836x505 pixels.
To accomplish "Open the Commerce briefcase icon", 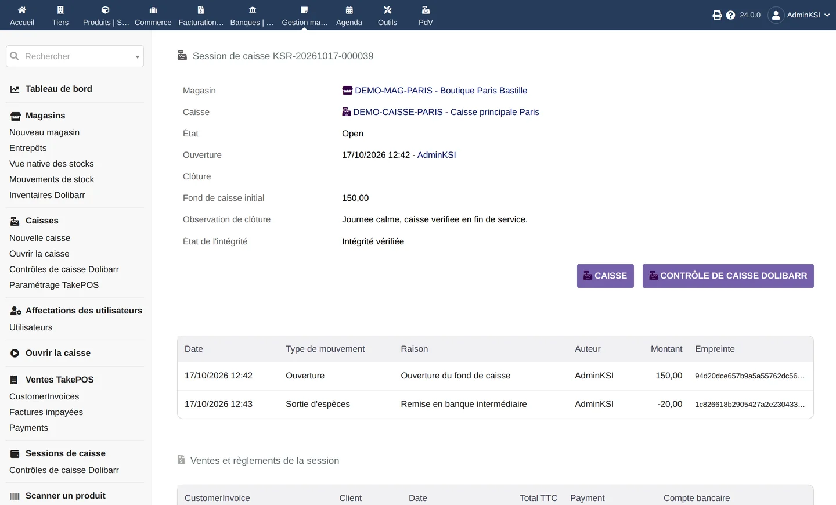I will point(153,10).
